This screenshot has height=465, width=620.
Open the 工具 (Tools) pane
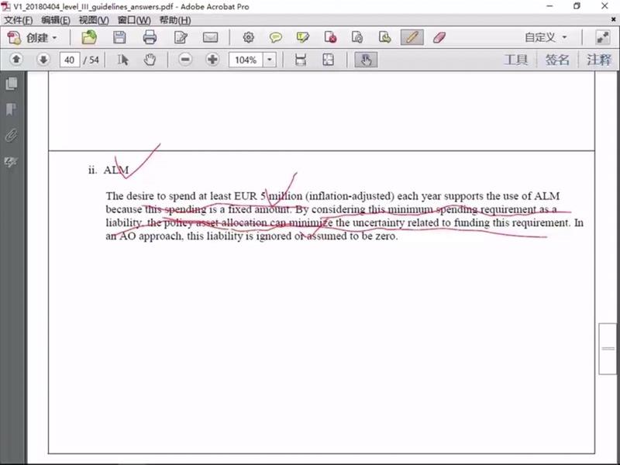[x=516, y=60]
